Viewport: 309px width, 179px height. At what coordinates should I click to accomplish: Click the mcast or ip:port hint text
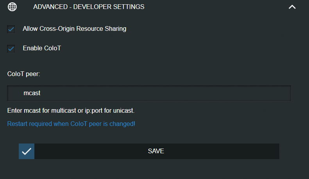pos(71,111)
